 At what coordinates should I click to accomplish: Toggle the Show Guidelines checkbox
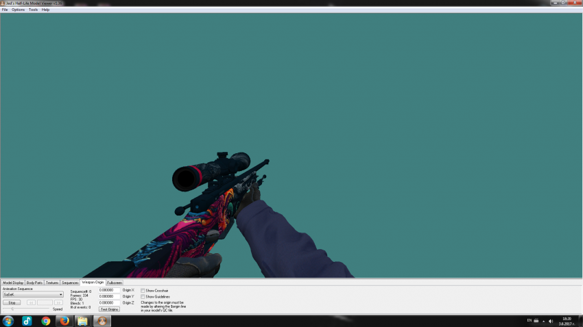[x=143, y=297]
